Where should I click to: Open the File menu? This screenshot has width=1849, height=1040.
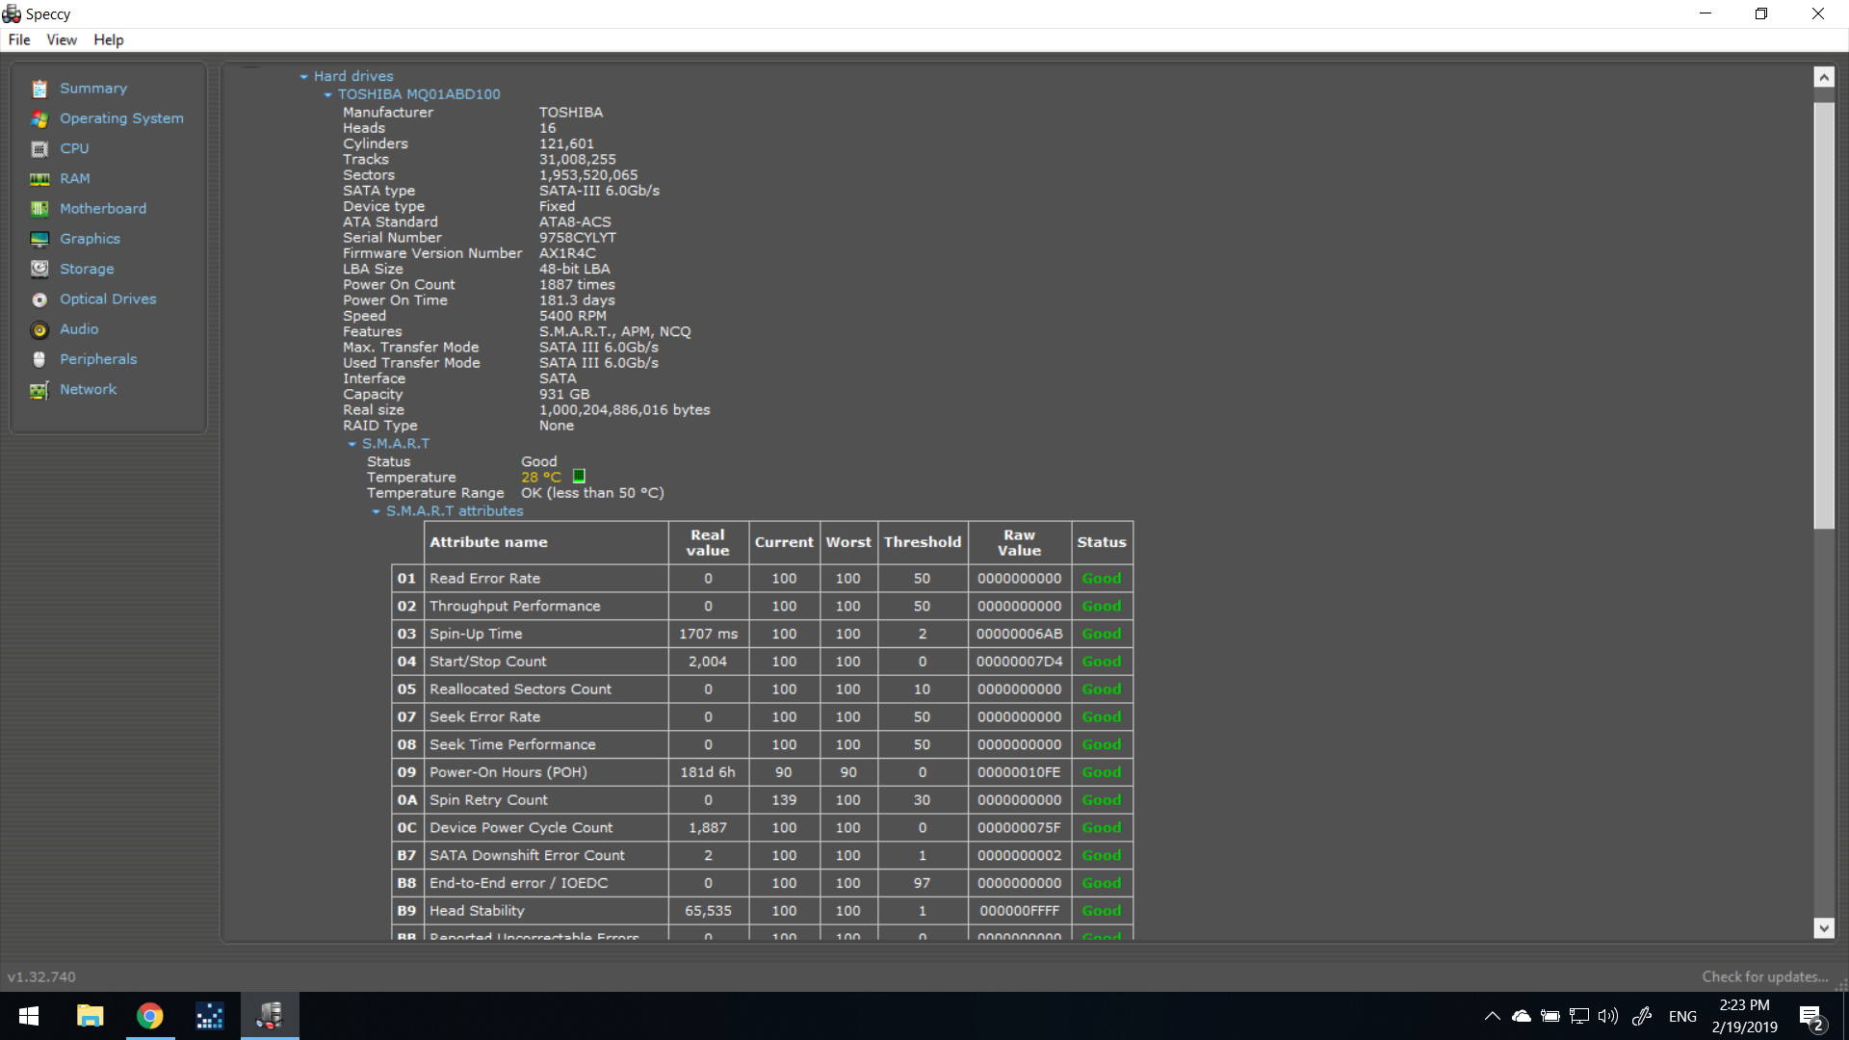tap(19, 39)
